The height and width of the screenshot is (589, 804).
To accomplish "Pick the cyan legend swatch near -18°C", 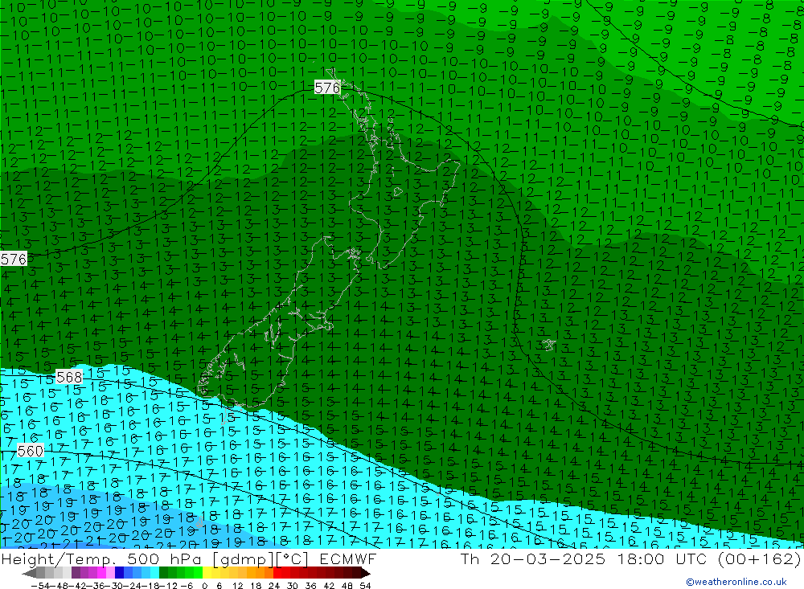I will [154, 573].
